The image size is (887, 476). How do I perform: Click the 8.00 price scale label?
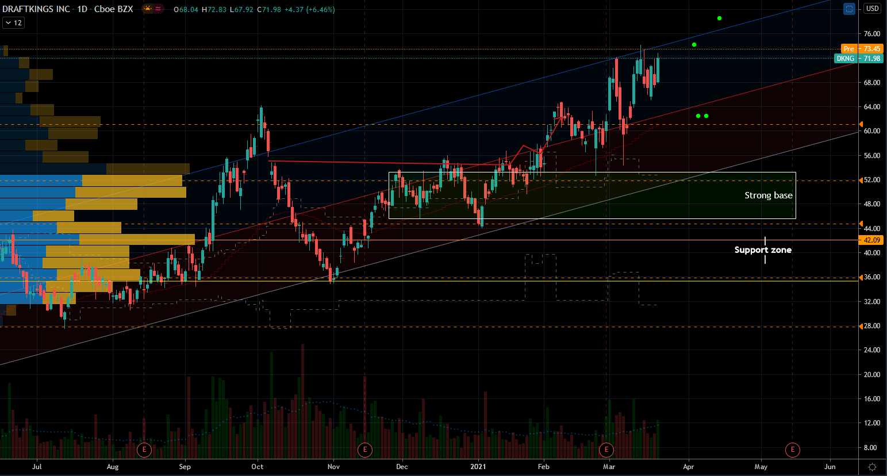tap(870, 447)
